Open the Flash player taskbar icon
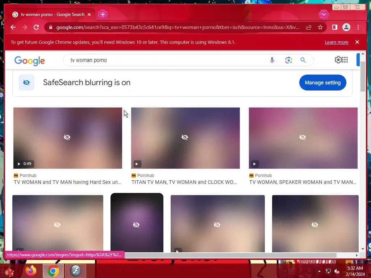This screenshot has width=371, height=278. coord(76,271)
